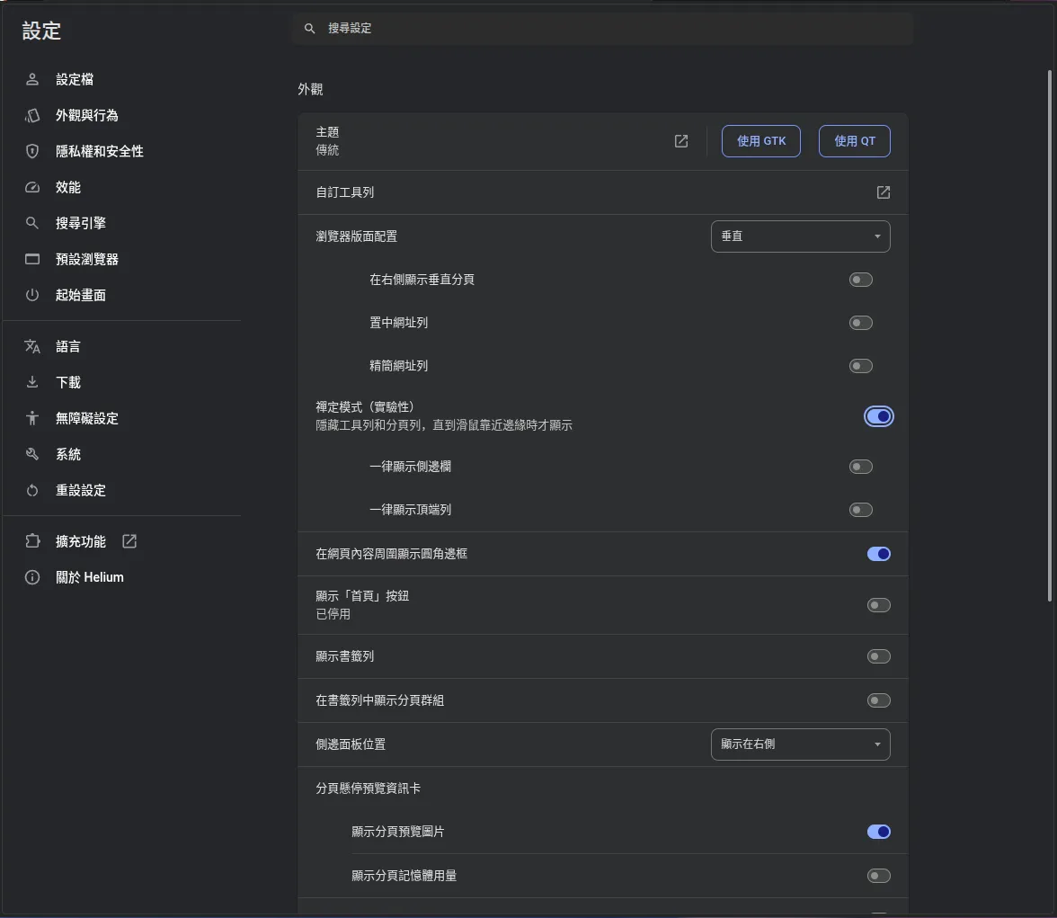The width and height of the screenshot is (1057, 918).
Task: Click the 語言 translate icon
Action: click(x=31, y=347)
